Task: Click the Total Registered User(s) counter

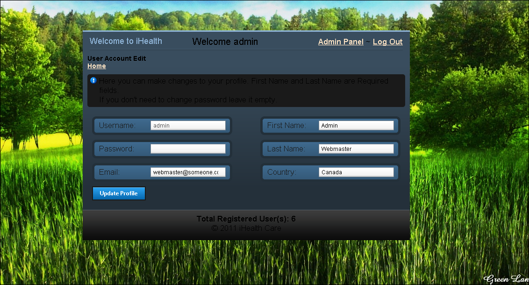Action: click(x=246, y=218)
